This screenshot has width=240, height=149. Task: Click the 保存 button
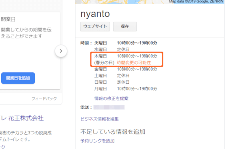125,27
